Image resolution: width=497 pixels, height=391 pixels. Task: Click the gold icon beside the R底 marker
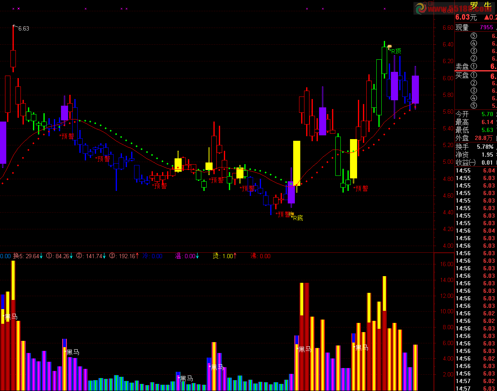(x=291, y=214)
